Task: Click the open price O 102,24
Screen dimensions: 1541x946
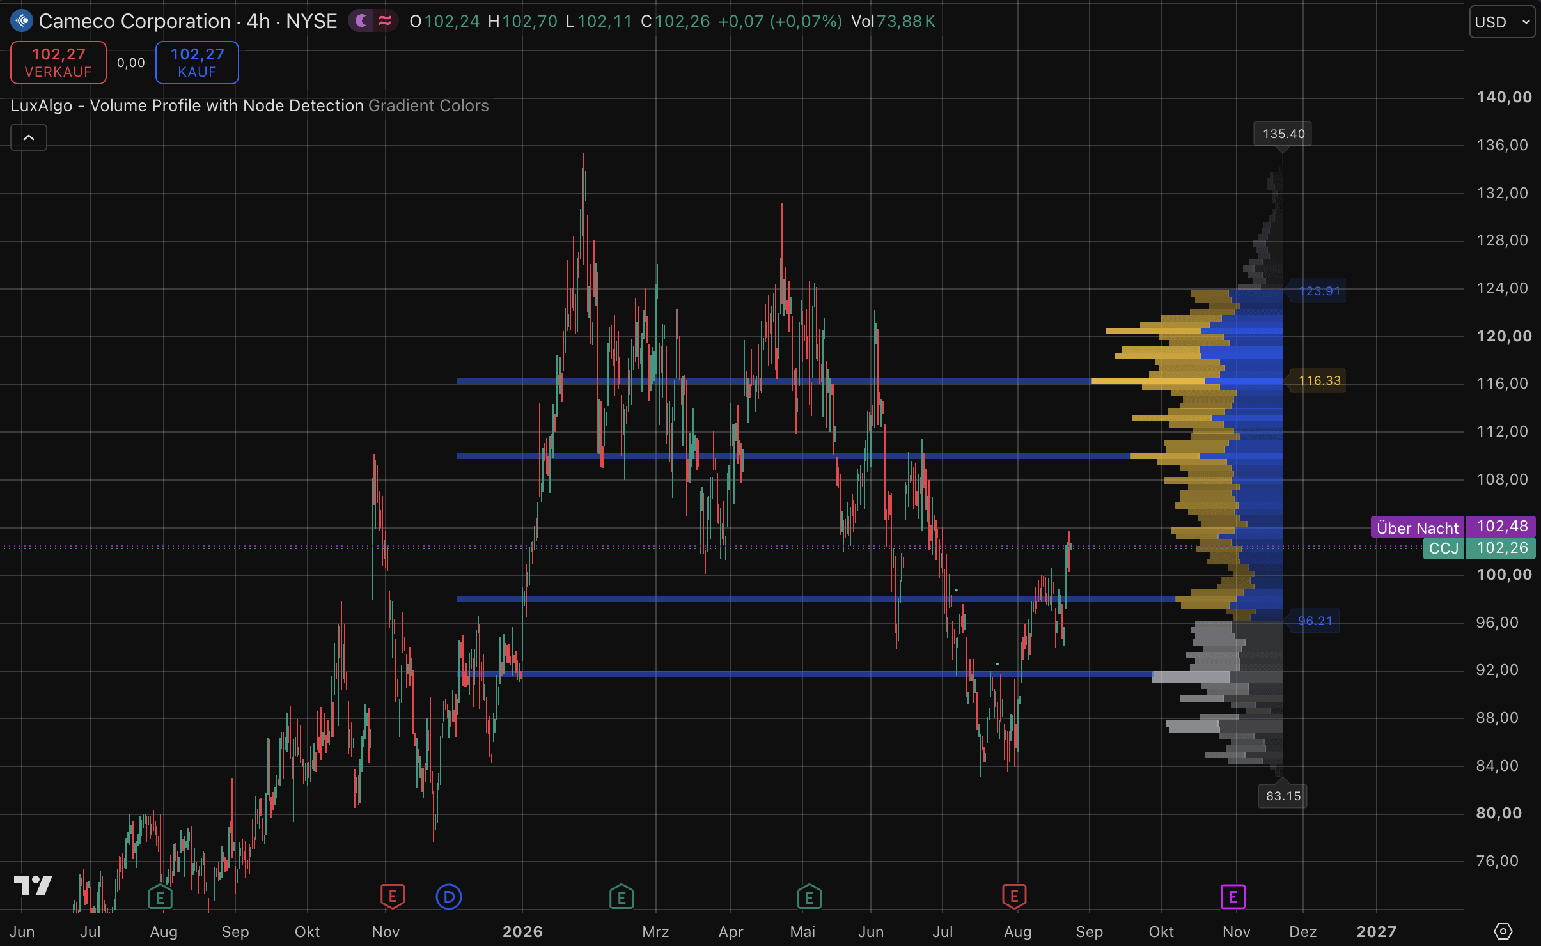Action: (x=444, y=21)
